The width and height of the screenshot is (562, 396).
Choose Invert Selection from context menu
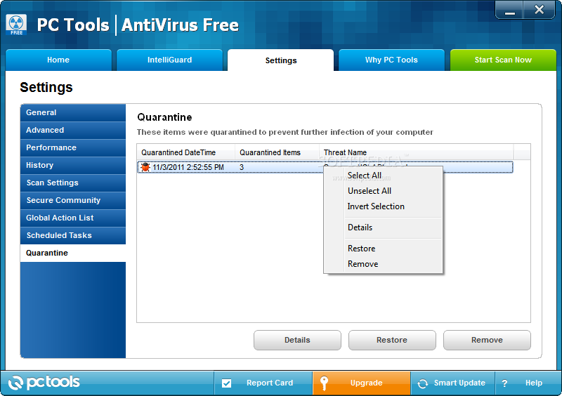click(x=383, y=206)
